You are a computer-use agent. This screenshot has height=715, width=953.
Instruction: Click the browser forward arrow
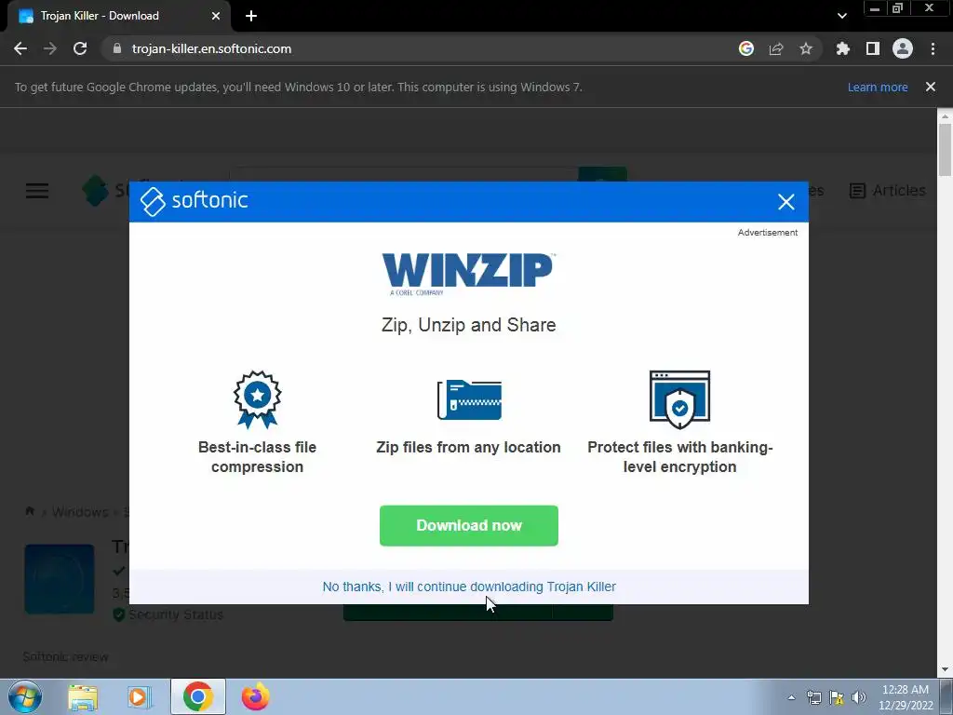pos(50,48)
